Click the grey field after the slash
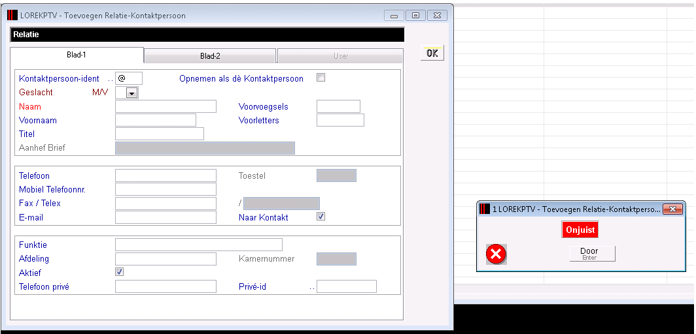Screen dimensions: 696x334 pos(281,203)
